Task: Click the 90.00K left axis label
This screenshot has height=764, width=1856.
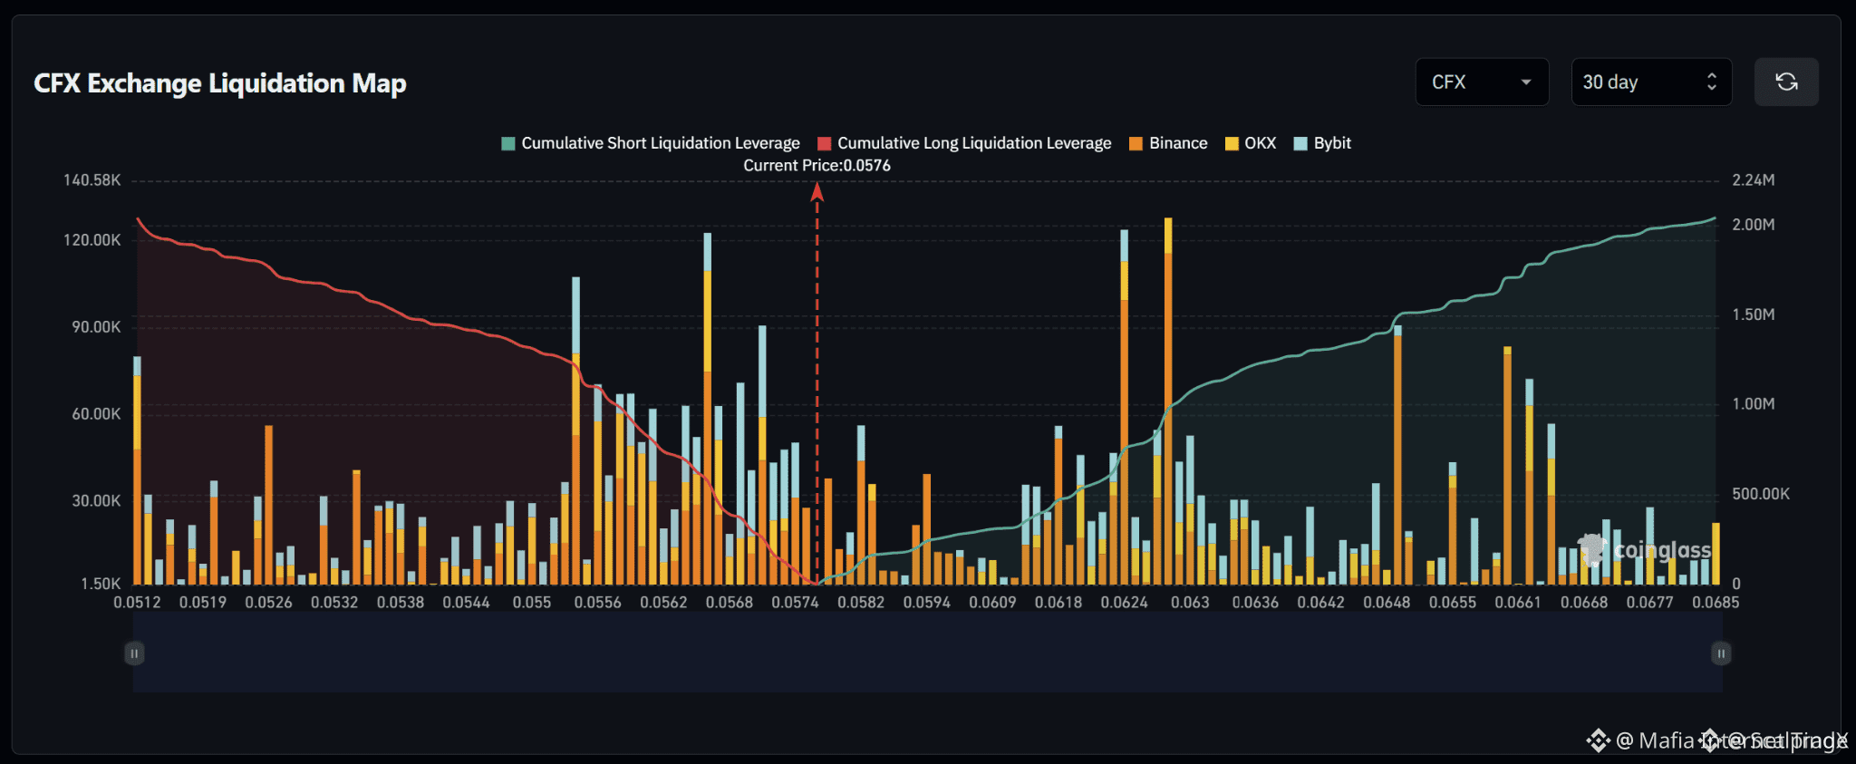Action: 96,327
